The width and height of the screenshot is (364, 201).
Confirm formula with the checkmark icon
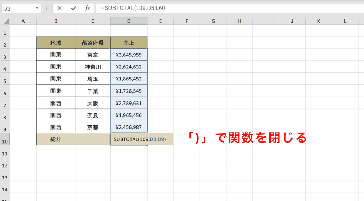[74, 9]
